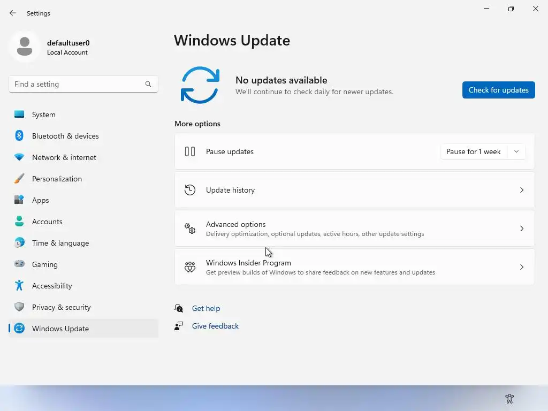Open the Get help link

coord(206,308)
